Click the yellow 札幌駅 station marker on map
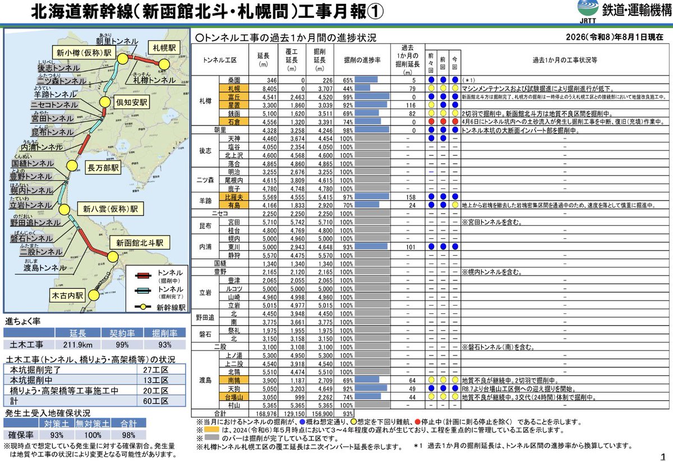The width and height of the screenshot is (673, 462). coord(163,64)
